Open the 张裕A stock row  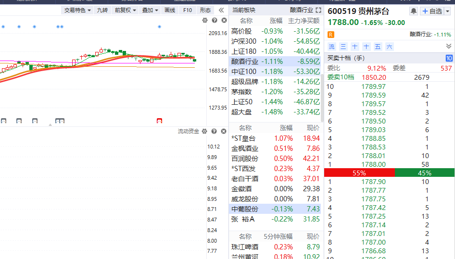pyautogui.click(x=275, y=219)
